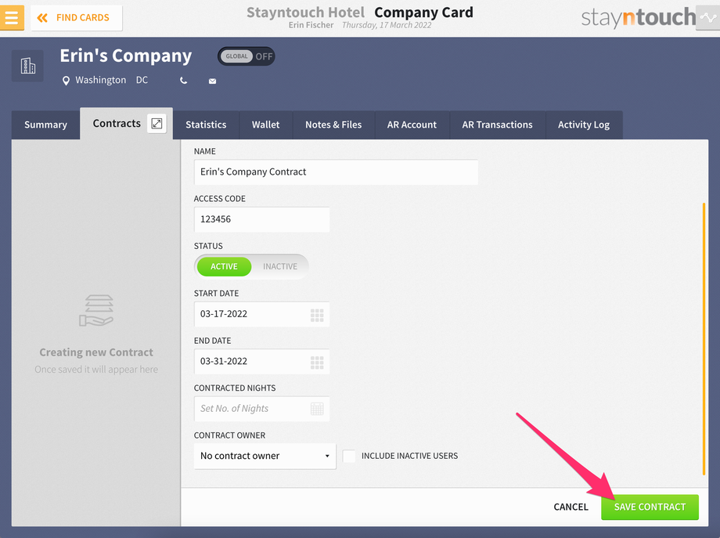The width and height of the screenshot is (720, 538).
Task: Click the Start Date field
Action: [x=261, y=314]
